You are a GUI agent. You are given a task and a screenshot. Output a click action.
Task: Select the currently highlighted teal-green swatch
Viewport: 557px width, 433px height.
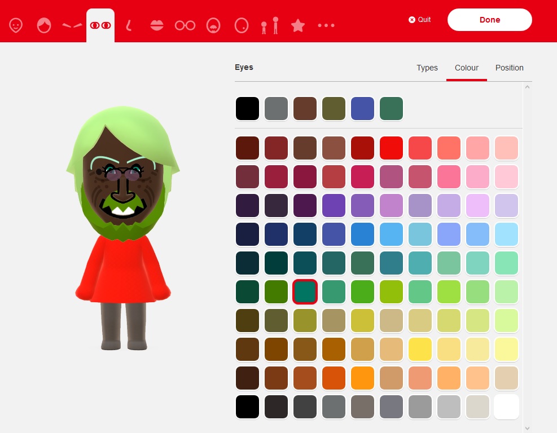click(305, 291)
